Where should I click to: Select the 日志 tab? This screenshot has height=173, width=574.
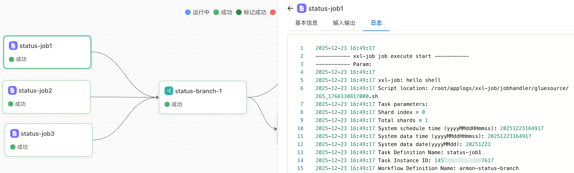pyautogui.click(x=376, y=23)
